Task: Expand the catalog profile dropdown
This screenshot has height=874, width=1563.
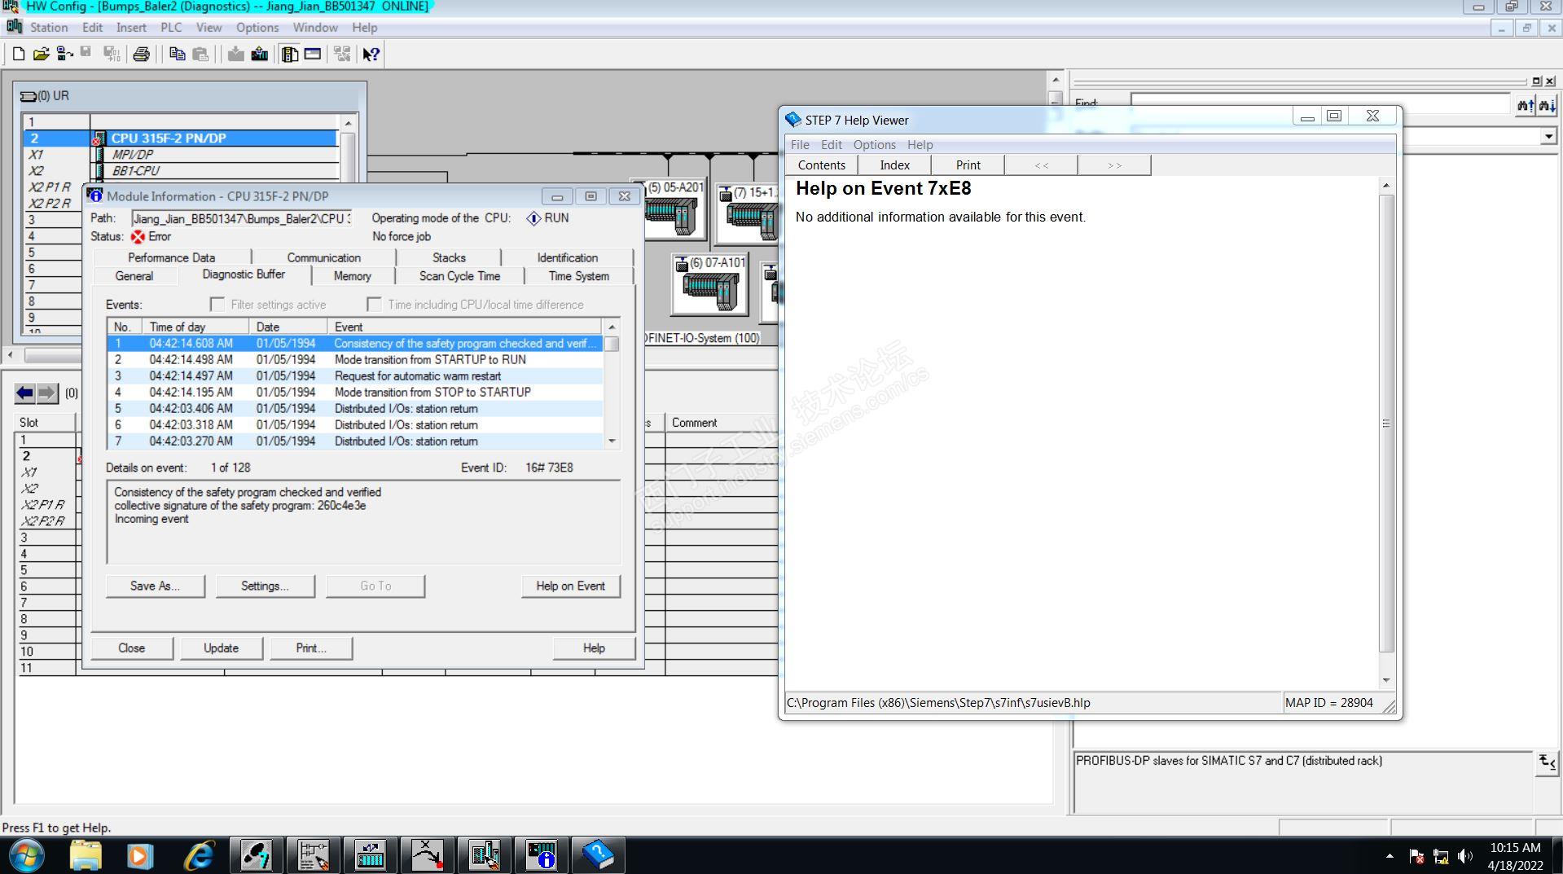Action: pos(1548,137)
